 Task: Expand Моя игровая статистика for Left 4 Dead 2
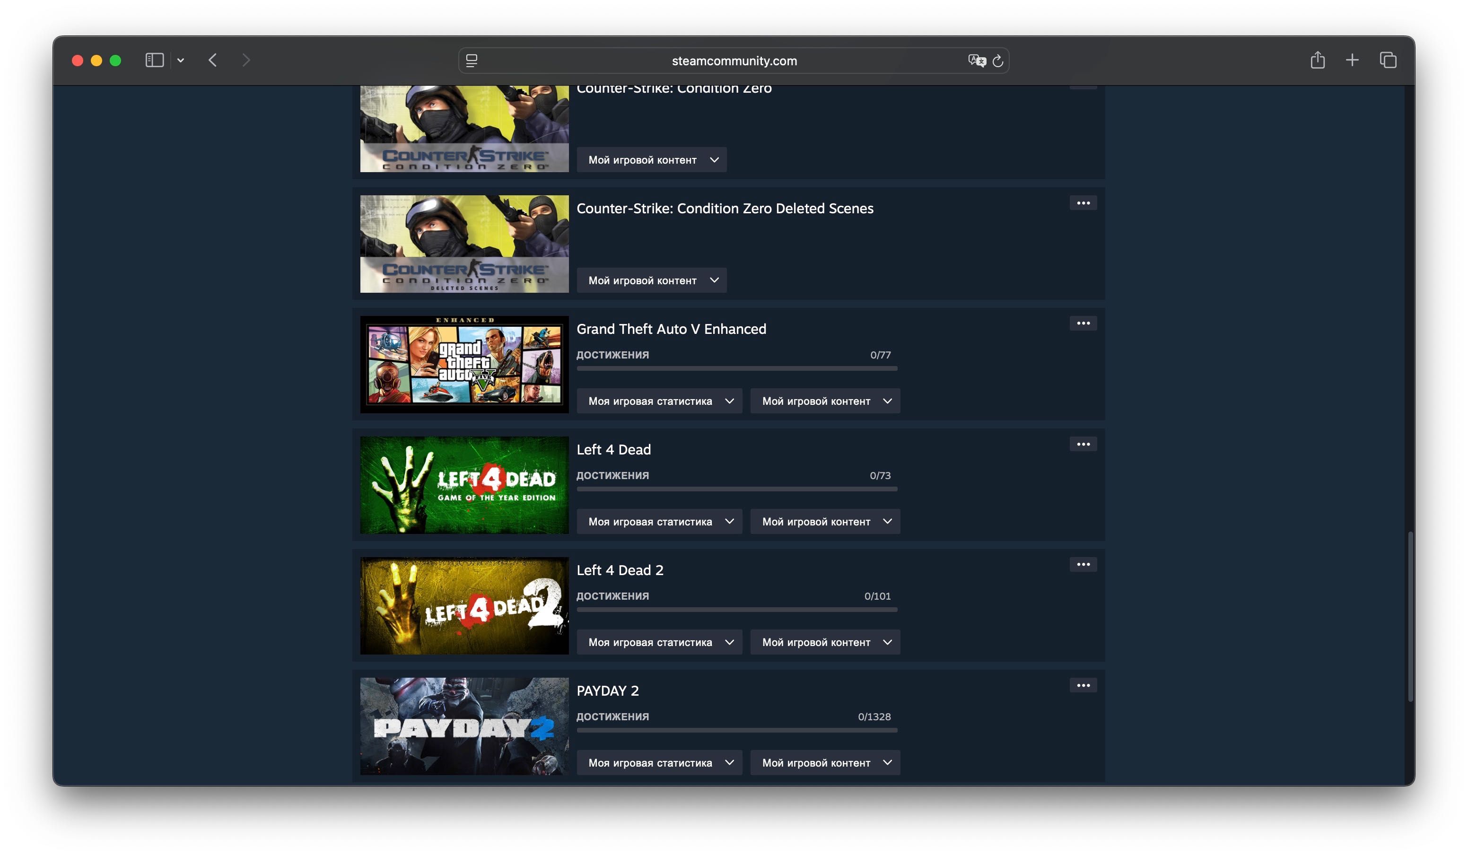coord(659,642)
